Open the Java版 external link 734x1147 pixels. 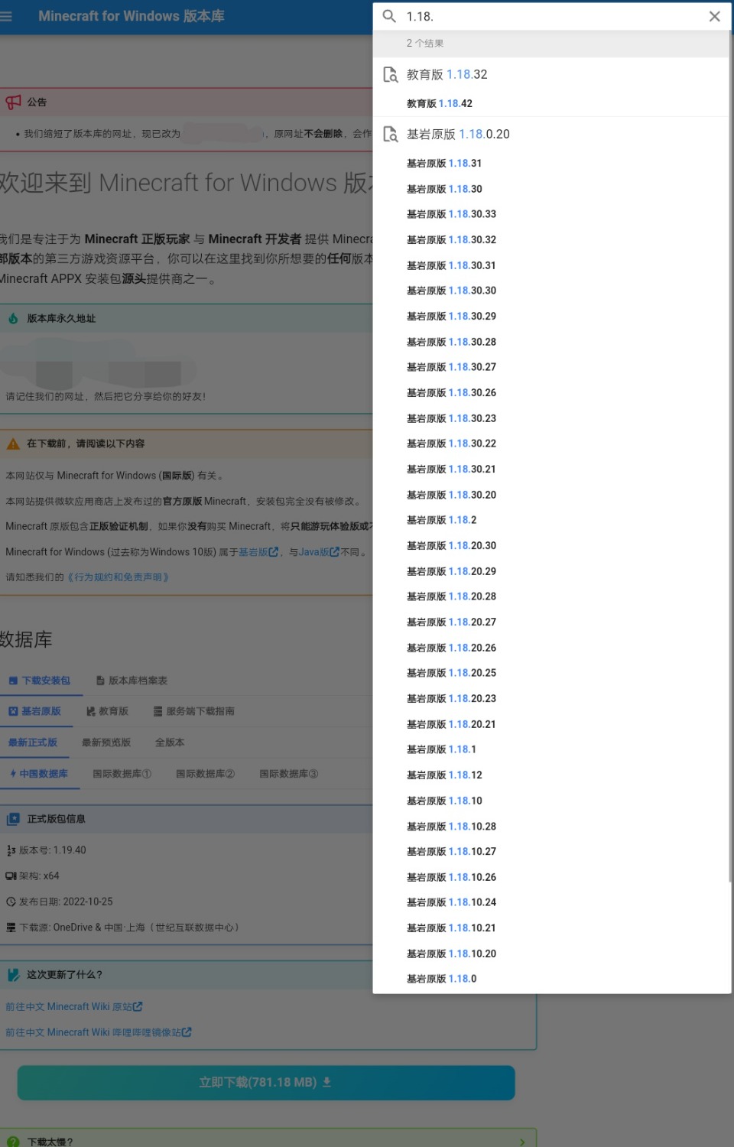(319, 552)
